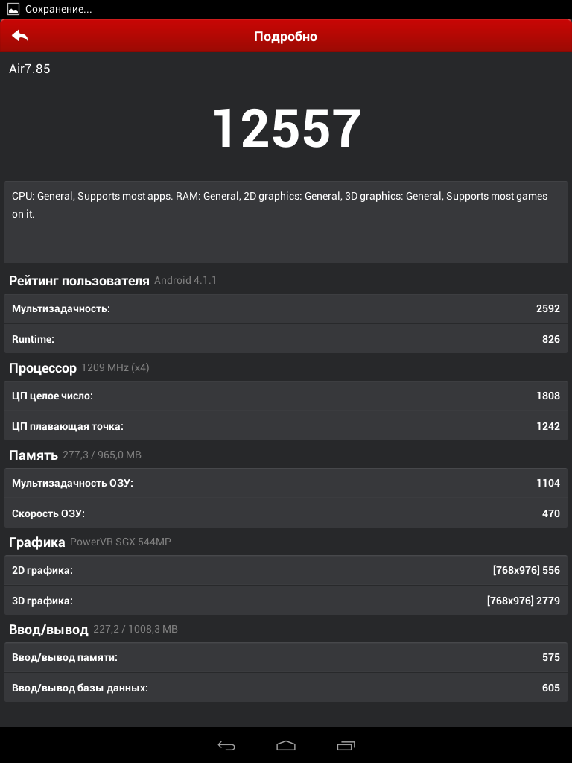This screenshot has height=763, width=572.
Task: Tap the screenshot saving notification icon
Action: (x=13, y=9)
